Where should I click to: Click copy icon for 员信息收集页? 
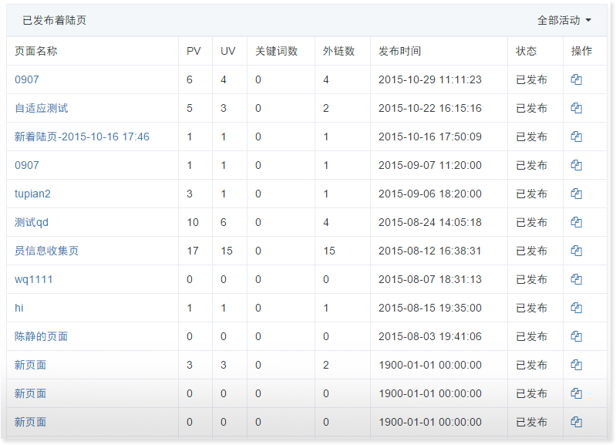576,251
